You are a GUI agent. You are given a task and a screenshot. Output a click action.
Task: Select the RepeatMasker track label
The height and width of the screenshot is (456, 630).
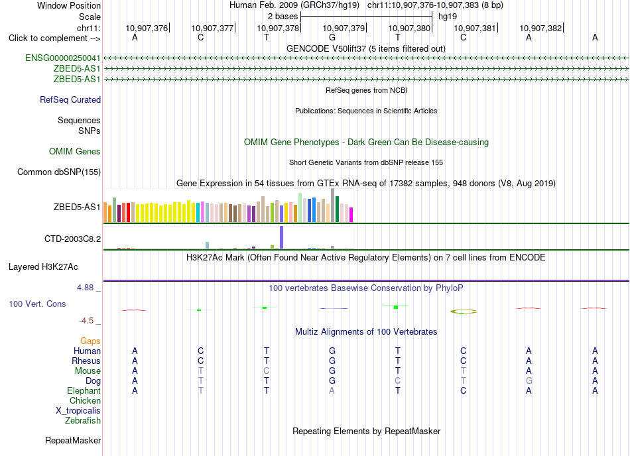tap(73, 440)
